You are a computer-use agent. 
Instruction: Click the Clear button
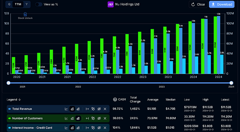point(198,5)
